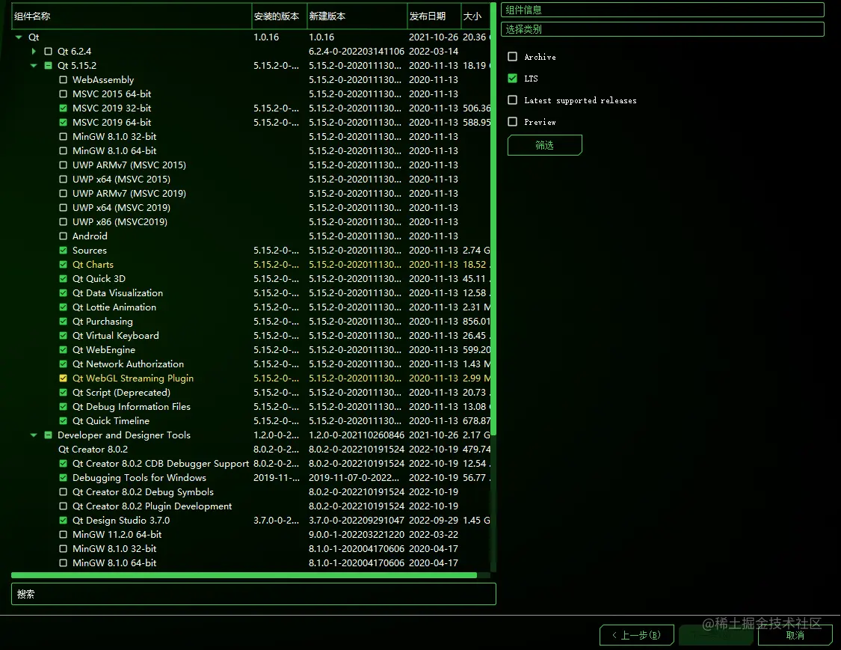Collapse the root Qt tree node
This screenshot has height=650, width=841.
[x=18, y=37]
